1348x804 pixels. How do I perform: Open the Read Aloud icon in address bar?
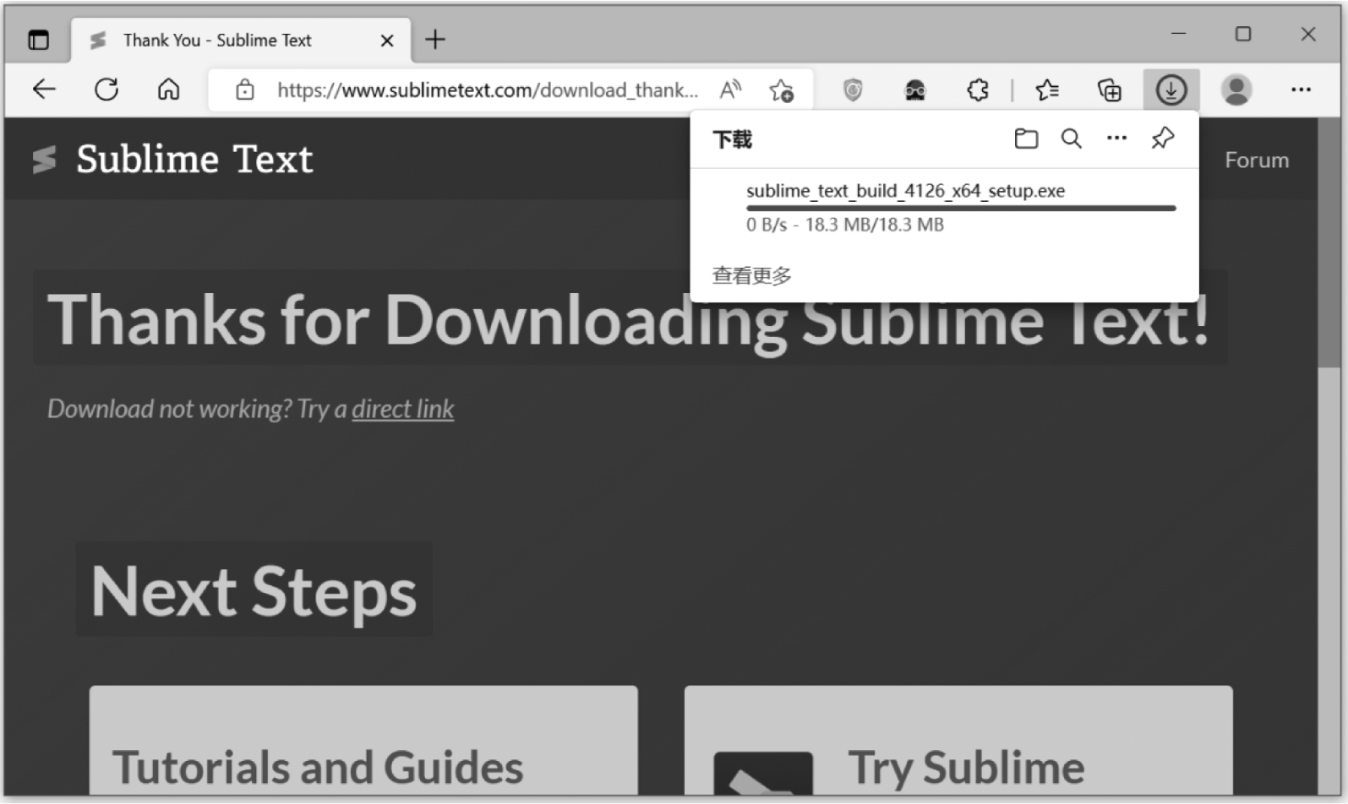point(730,90)
